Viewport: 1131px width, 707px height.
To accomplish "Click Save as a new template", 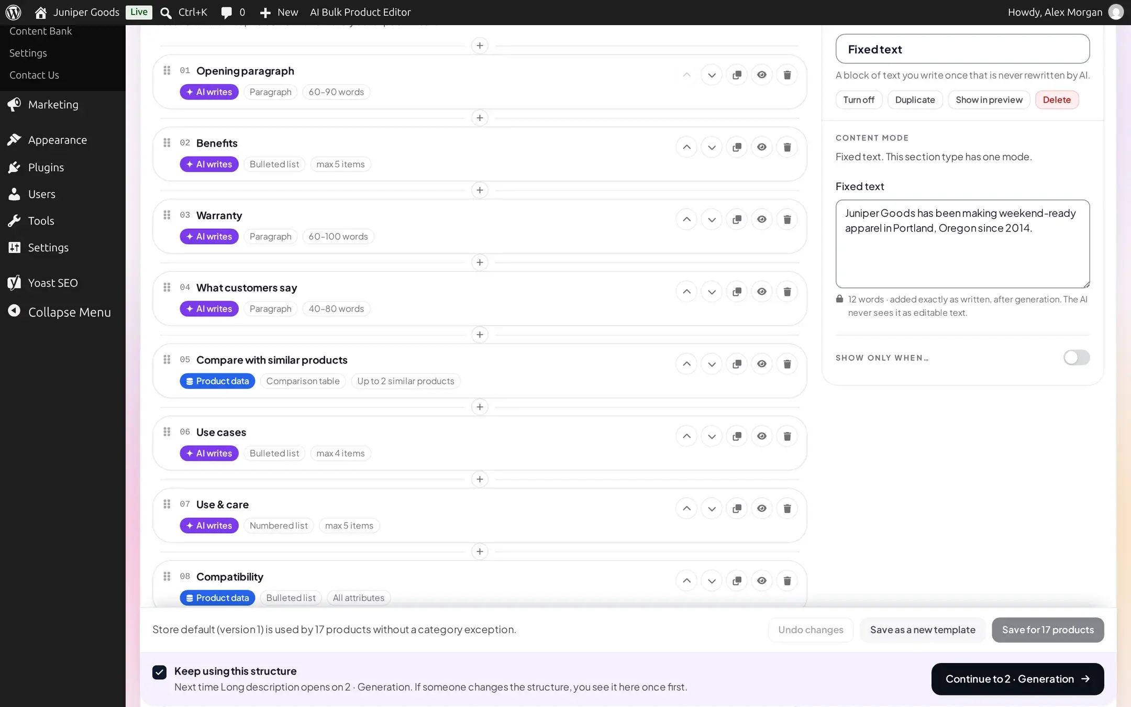I will click(x=923, y=630).
